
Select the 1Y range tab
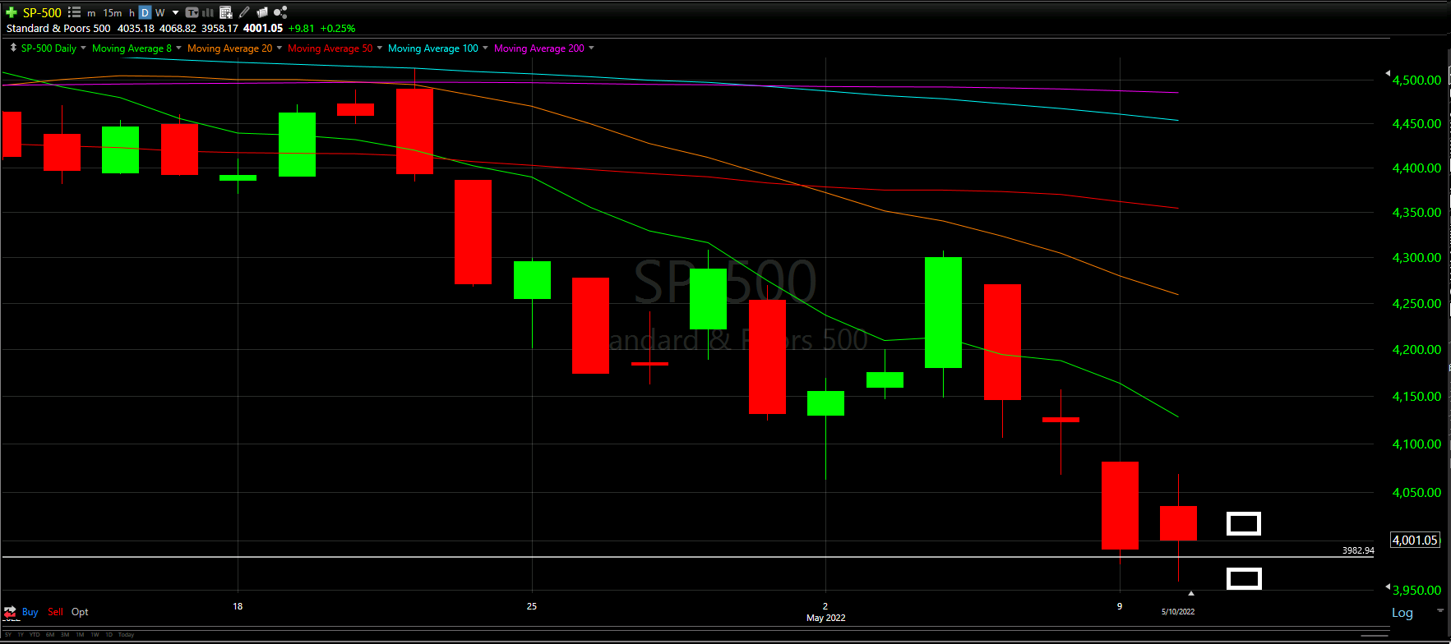click(21, 635)
